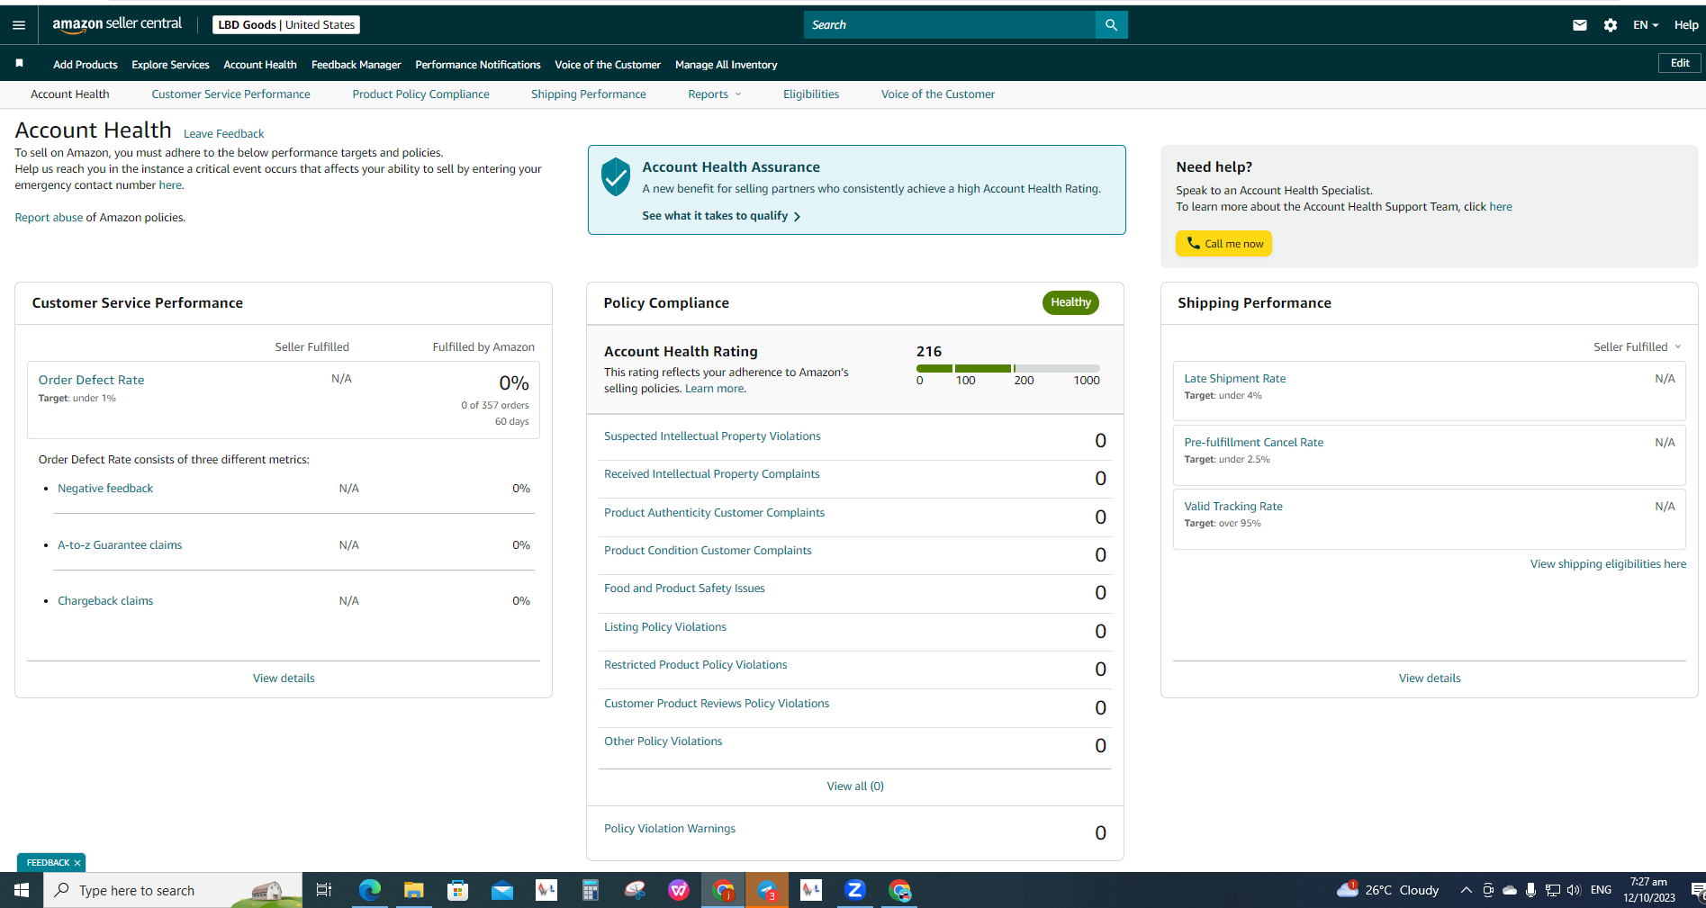Image resolution: width=1706 pixels, height=908 pixels.
Task: Click the Account Health Rating progress bar
Action: pos(1008,368)
